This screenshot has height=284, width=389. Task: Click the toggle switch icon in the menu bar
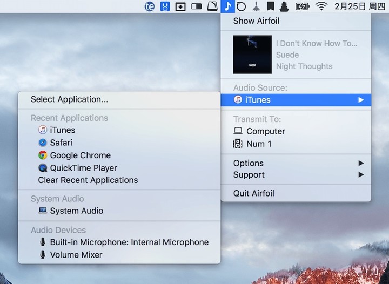tap(197, 6)
